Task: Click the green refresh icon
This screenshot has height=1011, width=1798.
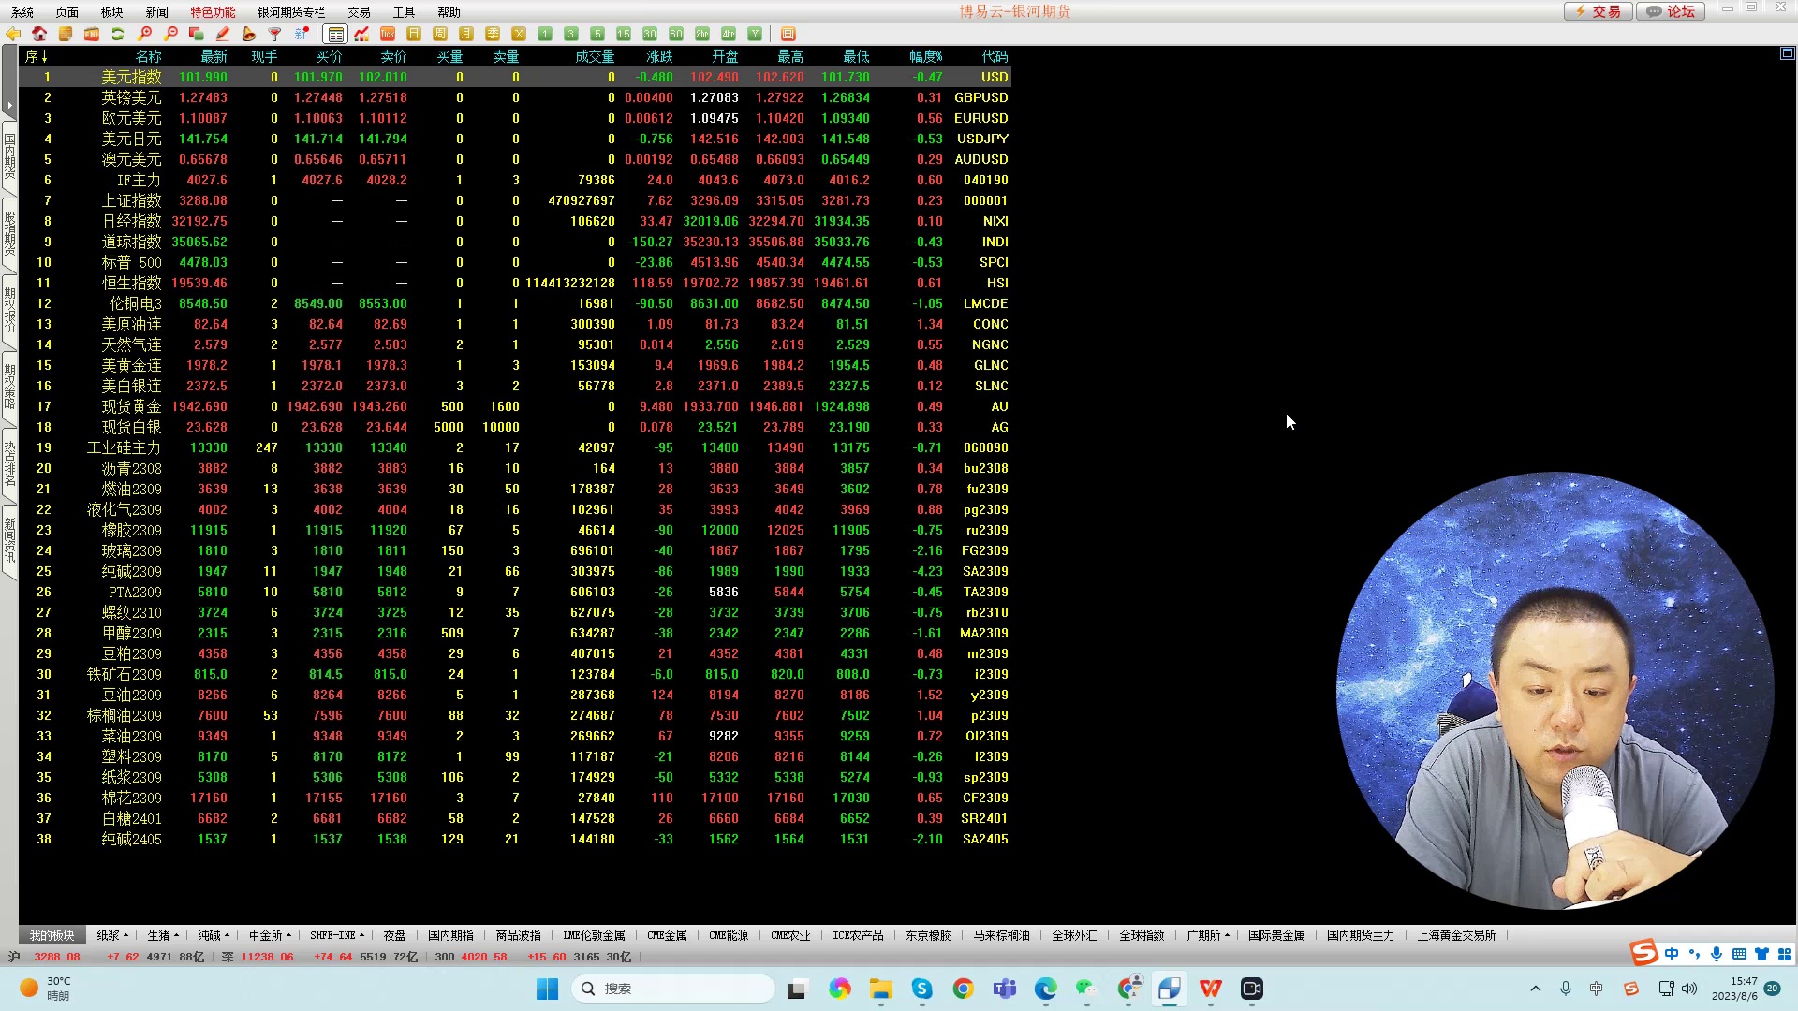Action: coord(118,34)
